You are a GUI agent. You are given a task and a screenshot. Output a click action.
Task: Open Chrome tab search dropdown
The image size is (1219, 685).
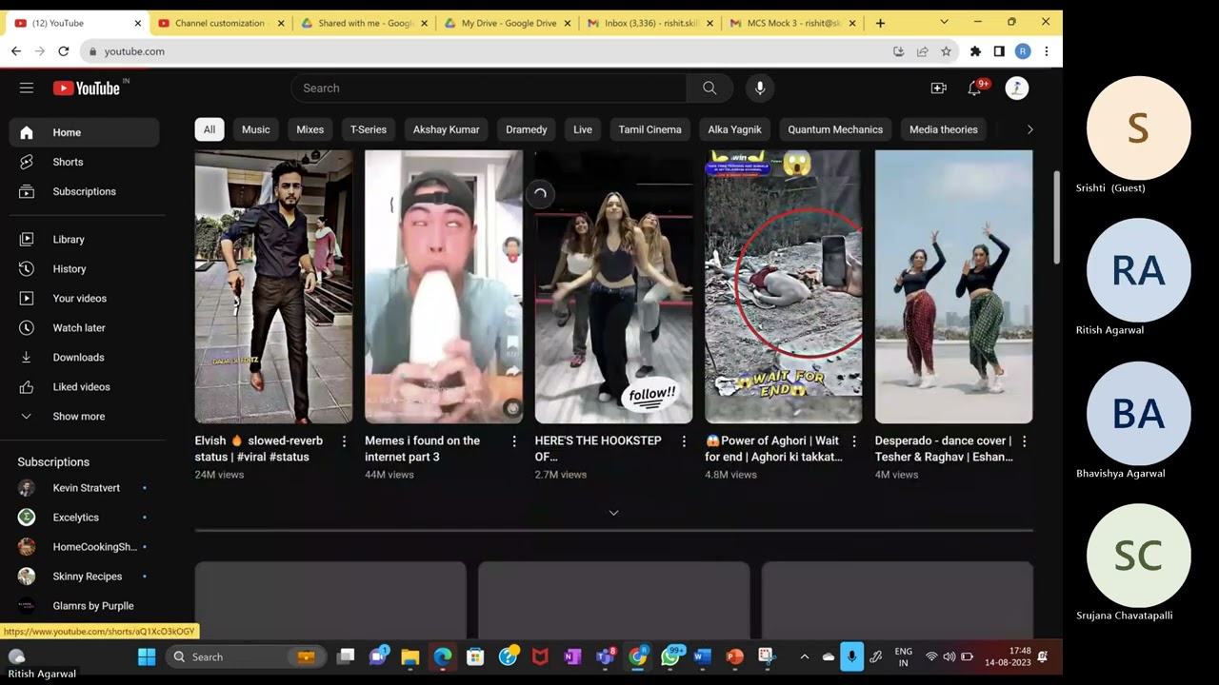coord(944,22)
